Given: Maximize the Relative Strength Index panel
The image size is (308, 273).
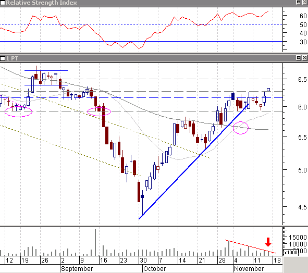Looking at the screenshot, I should pos(299,3).
